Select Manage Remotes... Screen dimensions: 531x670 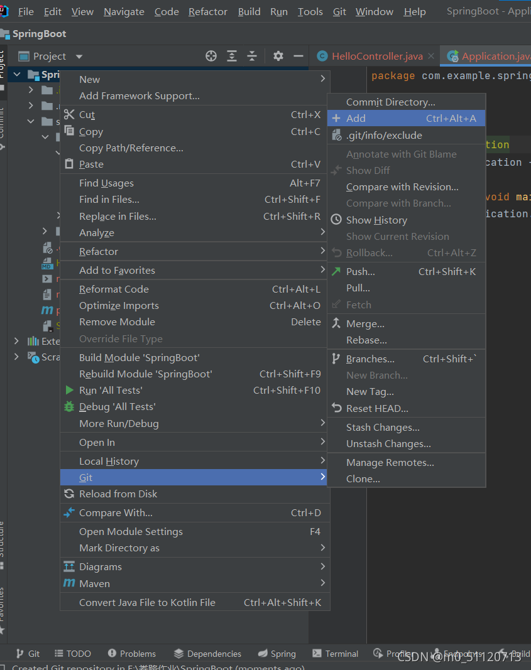pos(407,462)
